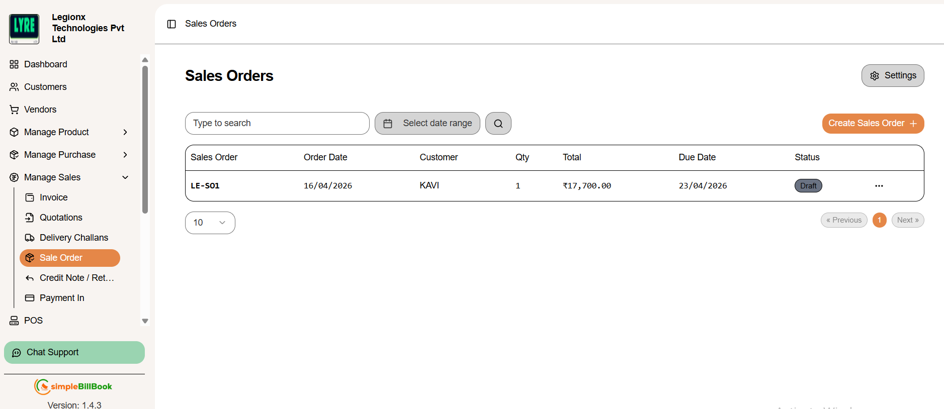Open the Dashboard grid icon
This screenshot has height=409, width=944.
pos(14,64)
